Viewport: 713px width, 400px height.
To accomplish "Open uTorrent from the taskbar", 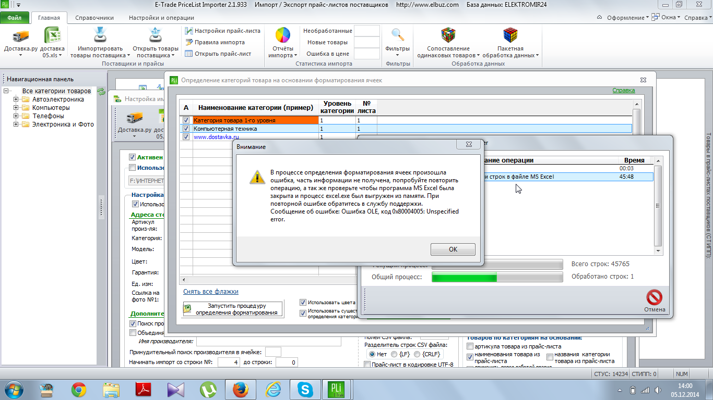I will pyautogui.click(x=208, y=389).
